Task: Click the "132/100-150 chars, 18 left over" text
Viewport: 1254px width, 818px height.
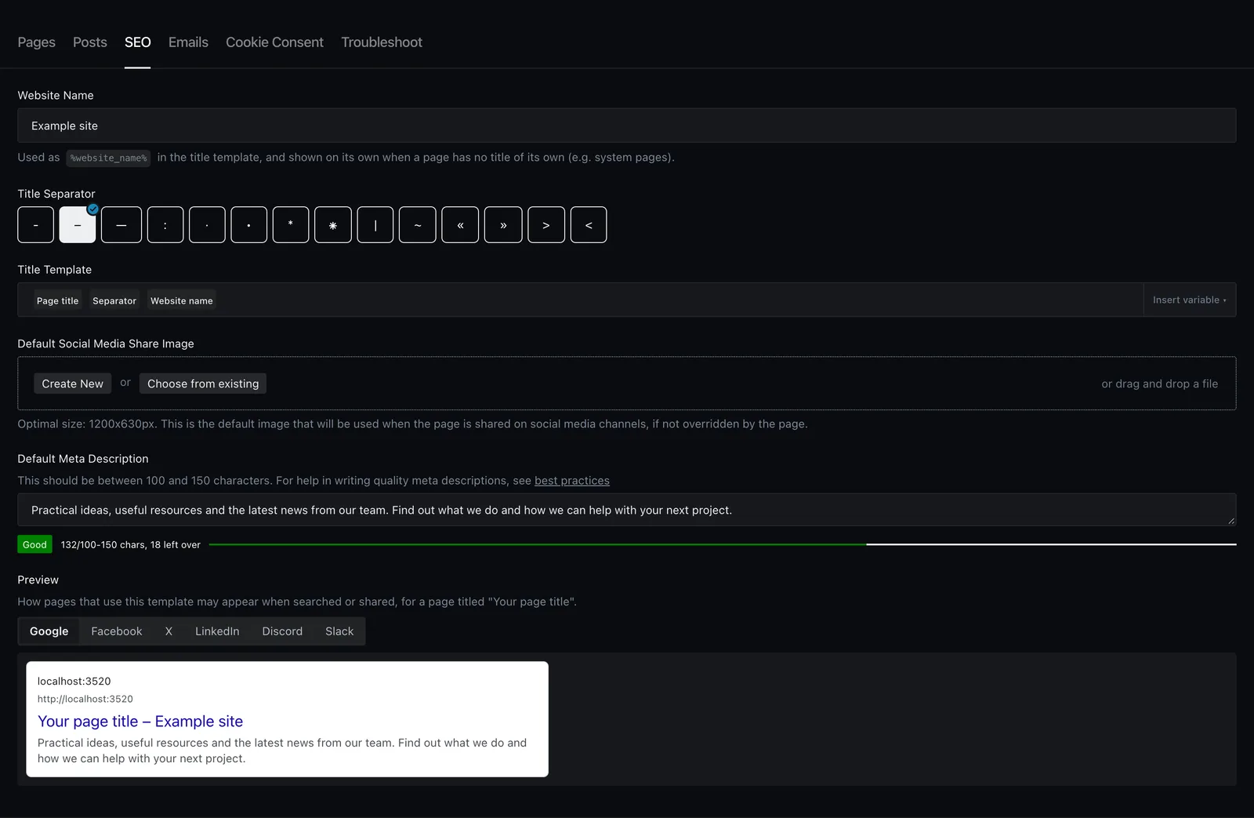Action: pos(131,544)
